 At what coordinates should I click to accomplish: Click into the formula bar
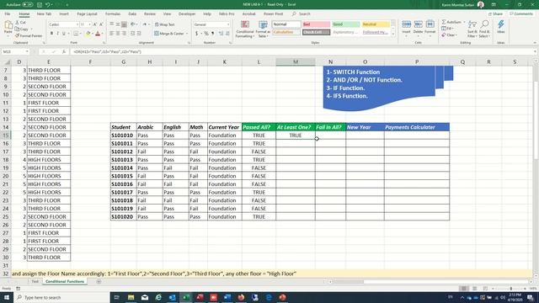(x=302, y=51)
